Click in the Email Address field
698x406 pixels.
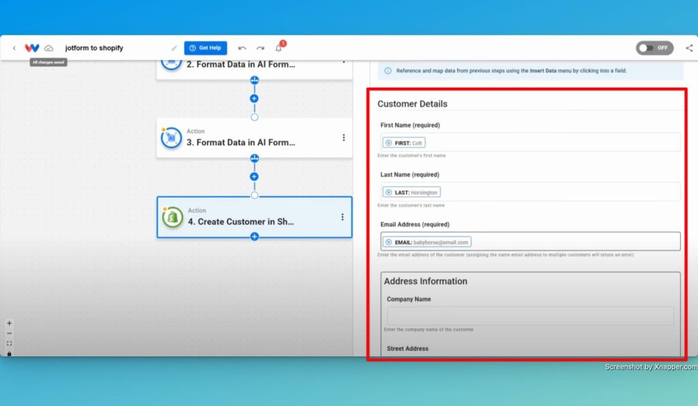530,241
